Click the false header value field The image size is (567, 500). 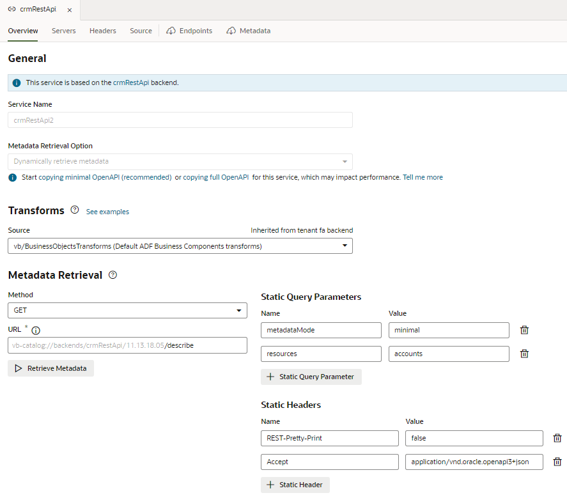pos(474,438)
